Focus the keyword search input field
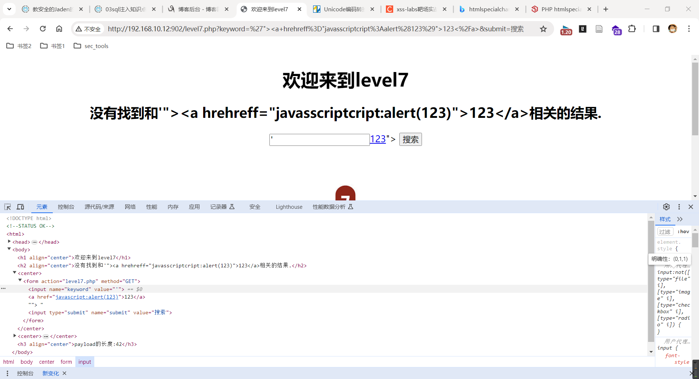This screenshot has width=699, height=379. pos(319,140)
